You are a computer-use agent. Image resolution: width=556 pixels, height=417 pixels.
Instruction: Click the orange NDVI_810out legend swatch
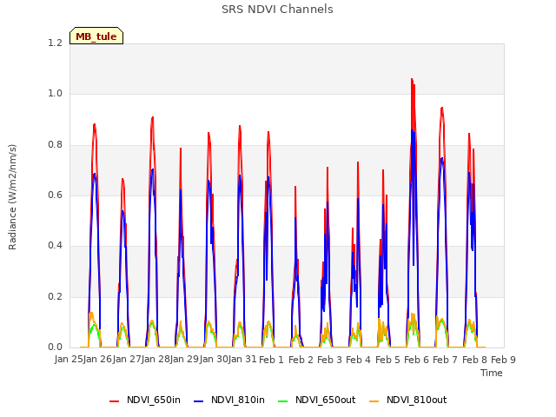374,401
